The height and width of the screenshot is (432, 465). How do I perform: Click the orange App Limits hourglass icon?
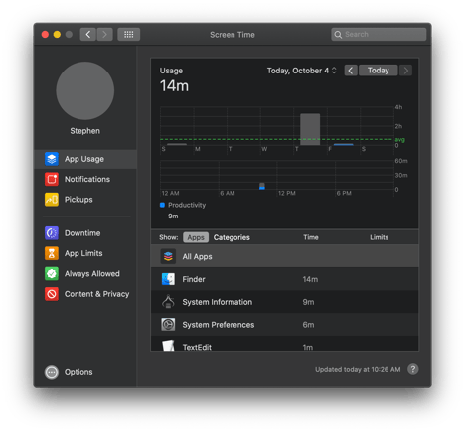[52, 253]
